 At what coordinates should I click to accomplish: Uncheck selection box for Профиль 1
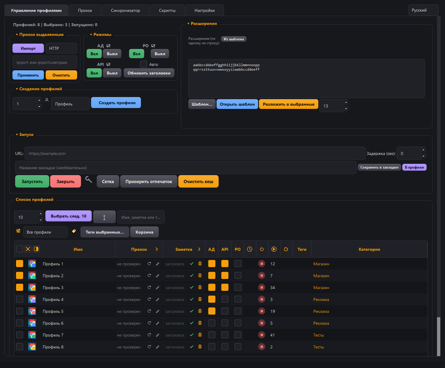point(20,264)
